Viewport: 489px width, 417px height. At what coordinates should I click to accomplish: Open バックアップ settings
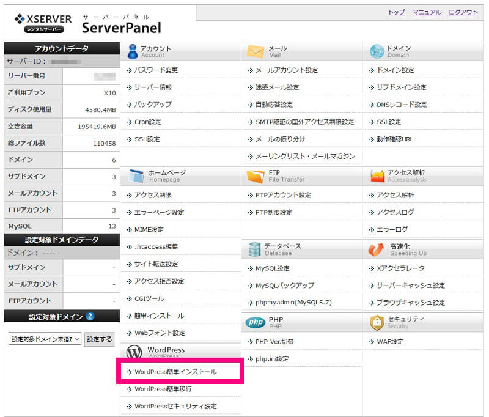[153, 105]
